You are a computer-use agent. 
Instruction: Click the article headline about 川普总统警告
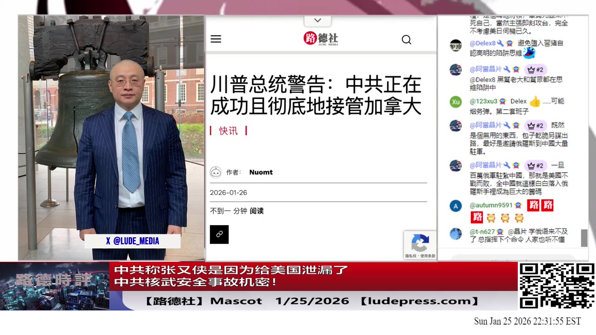316,95
